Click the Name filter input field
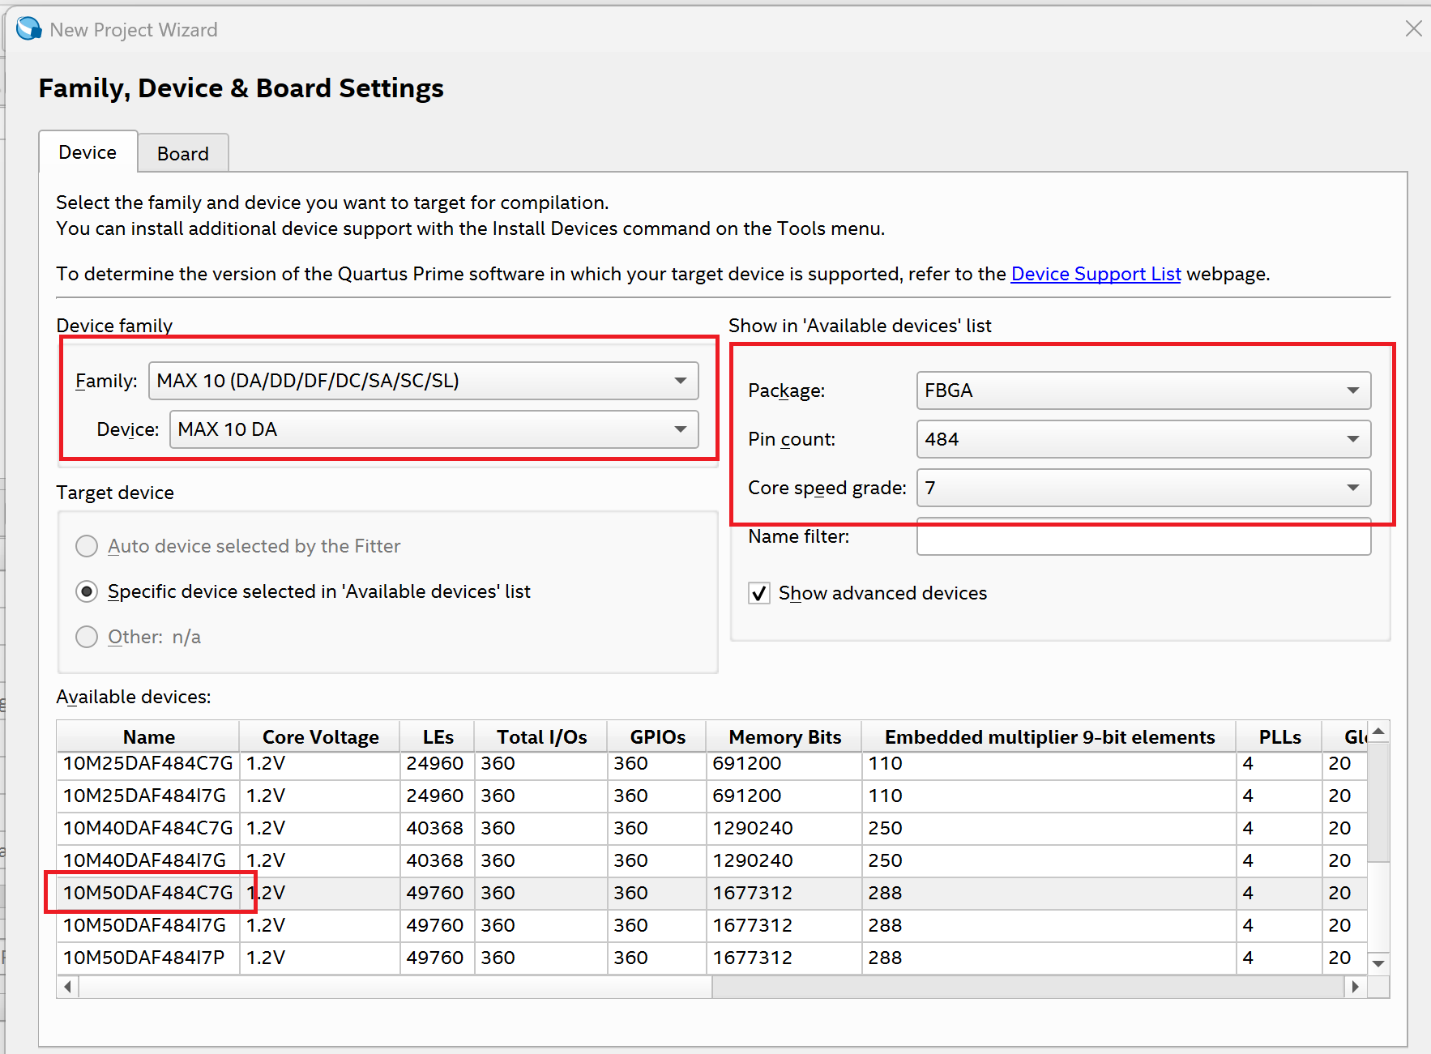The image size is (1431, 1054). pos(1143,537)
